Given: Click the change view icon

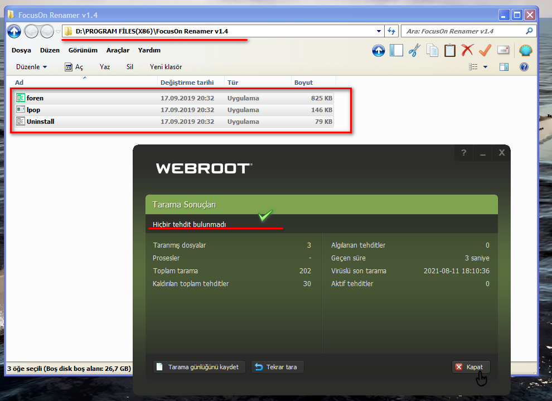Looking at the screenshot, I should [473, 67].
